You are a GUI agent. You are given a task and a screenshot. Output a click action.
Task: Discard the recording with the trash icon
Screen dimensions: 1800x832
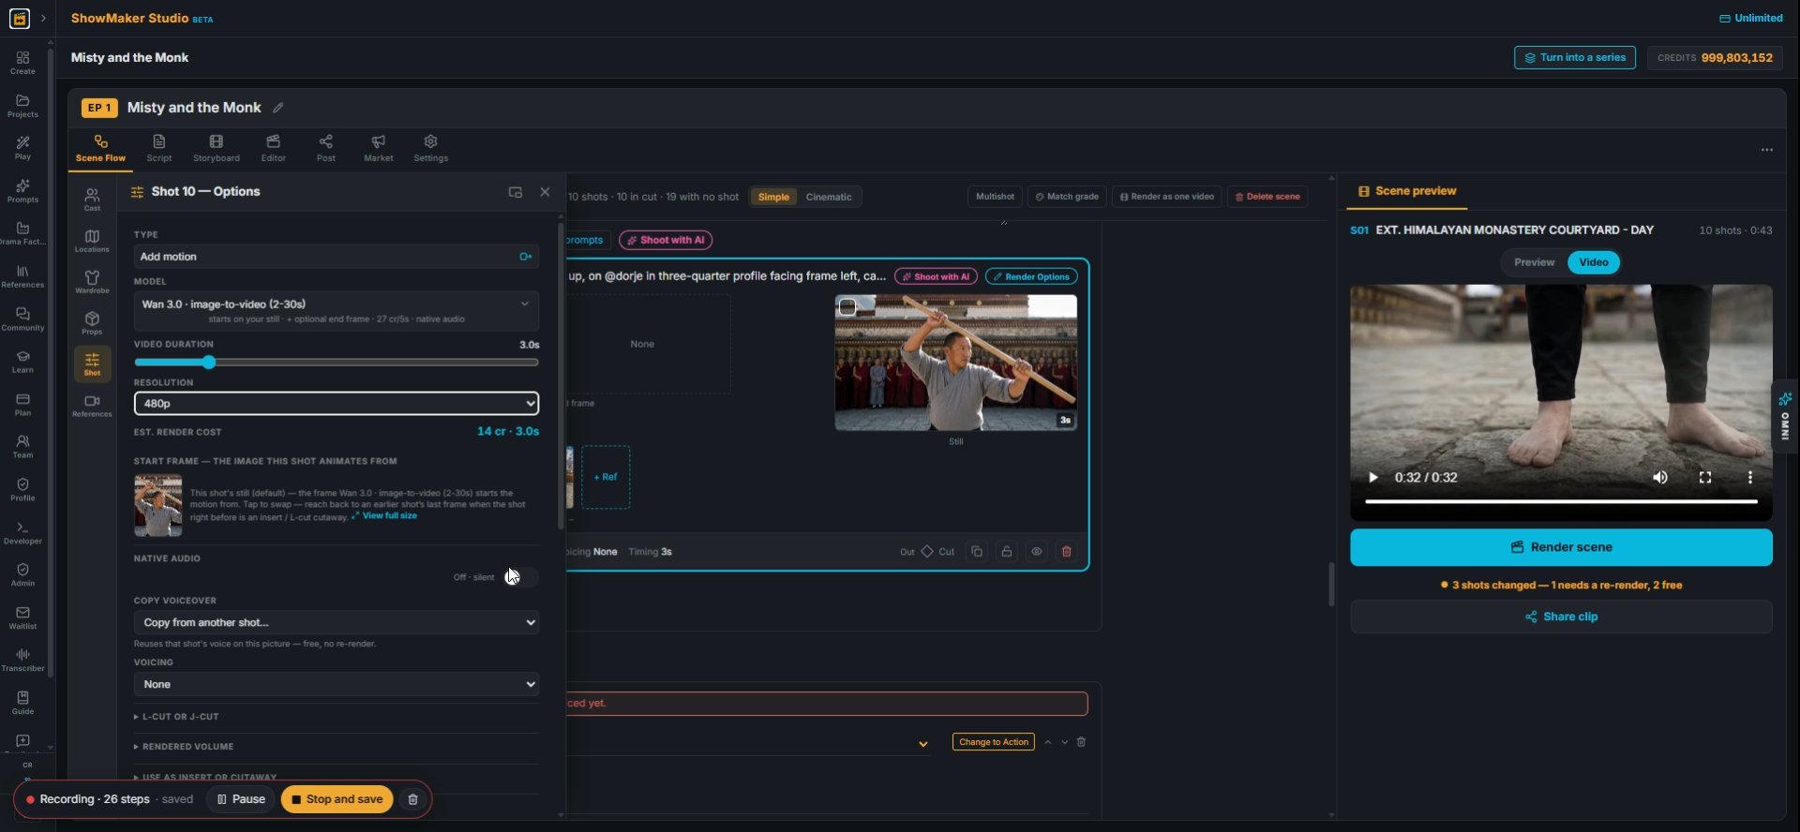coord(412,799)
